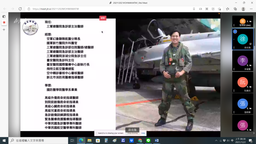Image resolution: width=256 pixels, height=144 pixels.
Task: Open Edge settings and more menu
Action: point(251,9)
